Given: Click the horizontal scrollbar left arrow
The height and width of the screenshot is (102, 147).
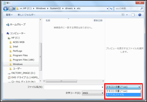Looking at the screenshot, I should 44,81.
